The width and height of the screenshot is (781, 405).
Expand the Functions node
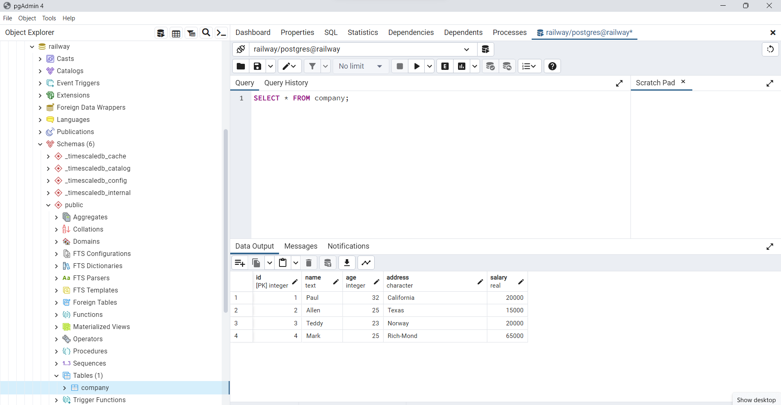tap(56, 315)
